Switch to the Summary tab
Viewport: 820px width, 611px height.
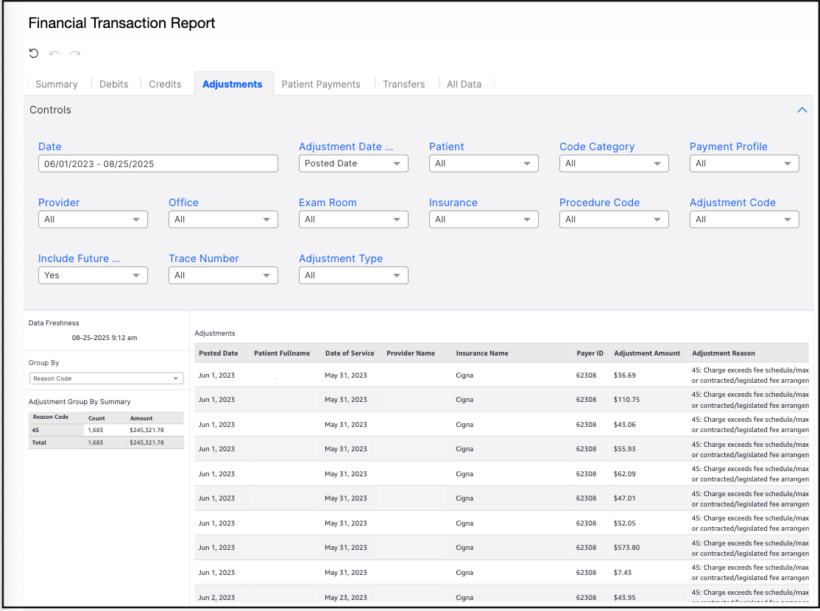57,84
